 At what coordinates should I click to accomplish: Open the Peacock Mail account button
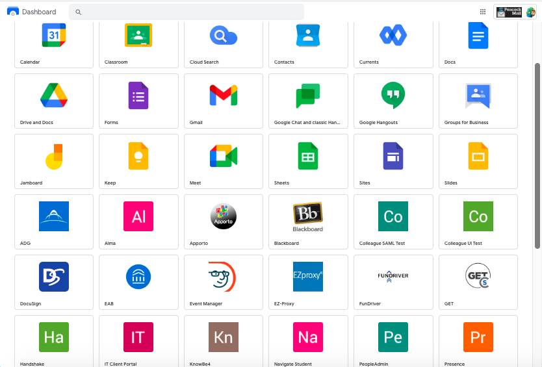pos(515,12)
